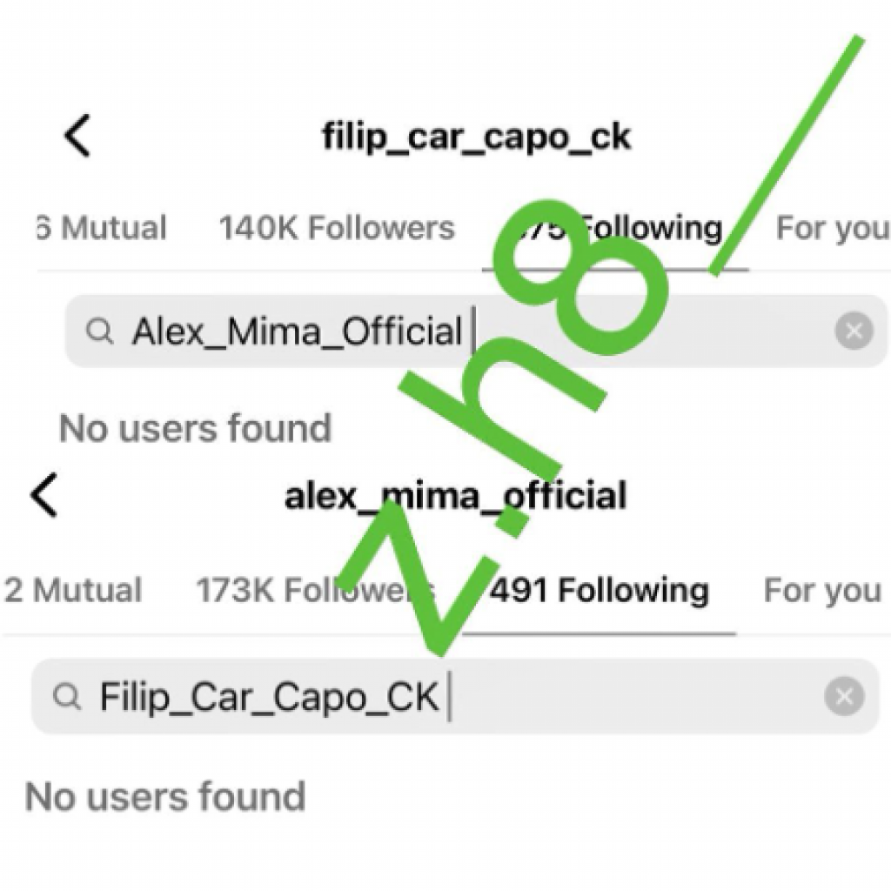Open the 140K Followers tab

[336, 228]
